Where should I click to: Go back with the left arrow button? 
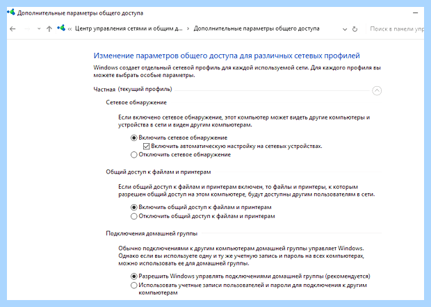pos(13,29)
